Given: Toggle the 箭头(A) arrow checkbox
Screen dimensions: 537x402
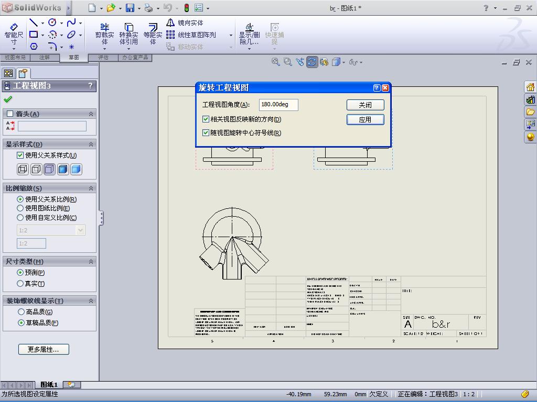Looking at the screenshot, I should click(x=10, y=114).
